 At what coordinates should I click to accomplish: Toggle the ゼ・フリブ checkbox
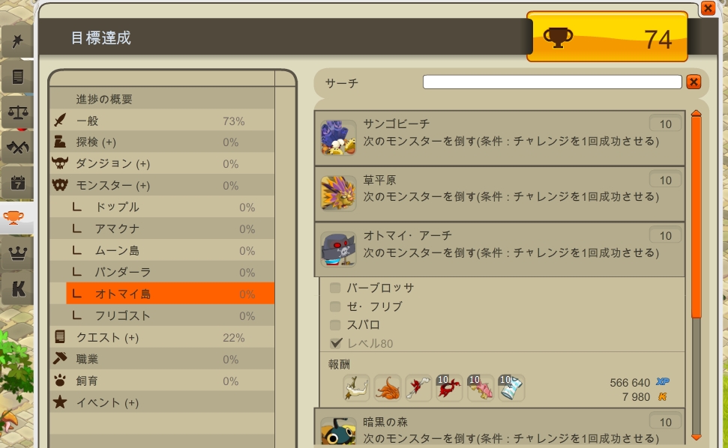click(x=335, y=306)
